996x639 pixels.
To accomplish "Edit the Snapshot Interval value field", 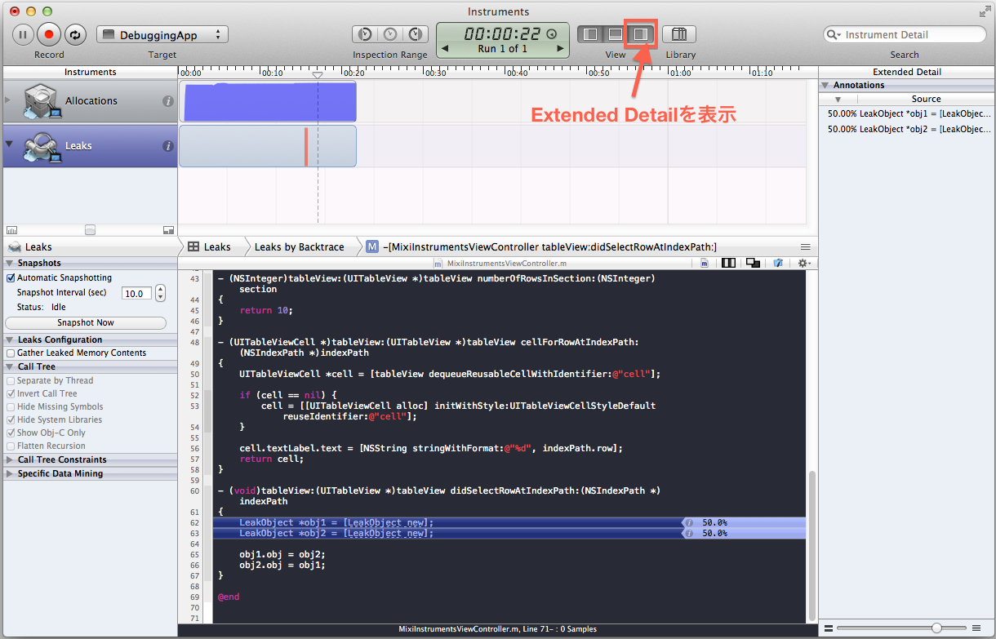I will 136,293.
